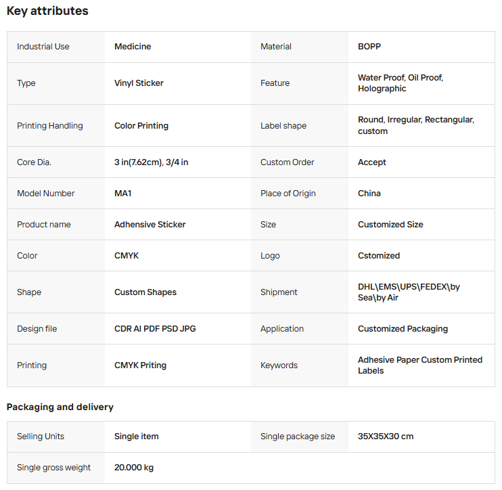Select the Color Printing value
This screenshot has width=502, height=490.
[x=141, y=126]
